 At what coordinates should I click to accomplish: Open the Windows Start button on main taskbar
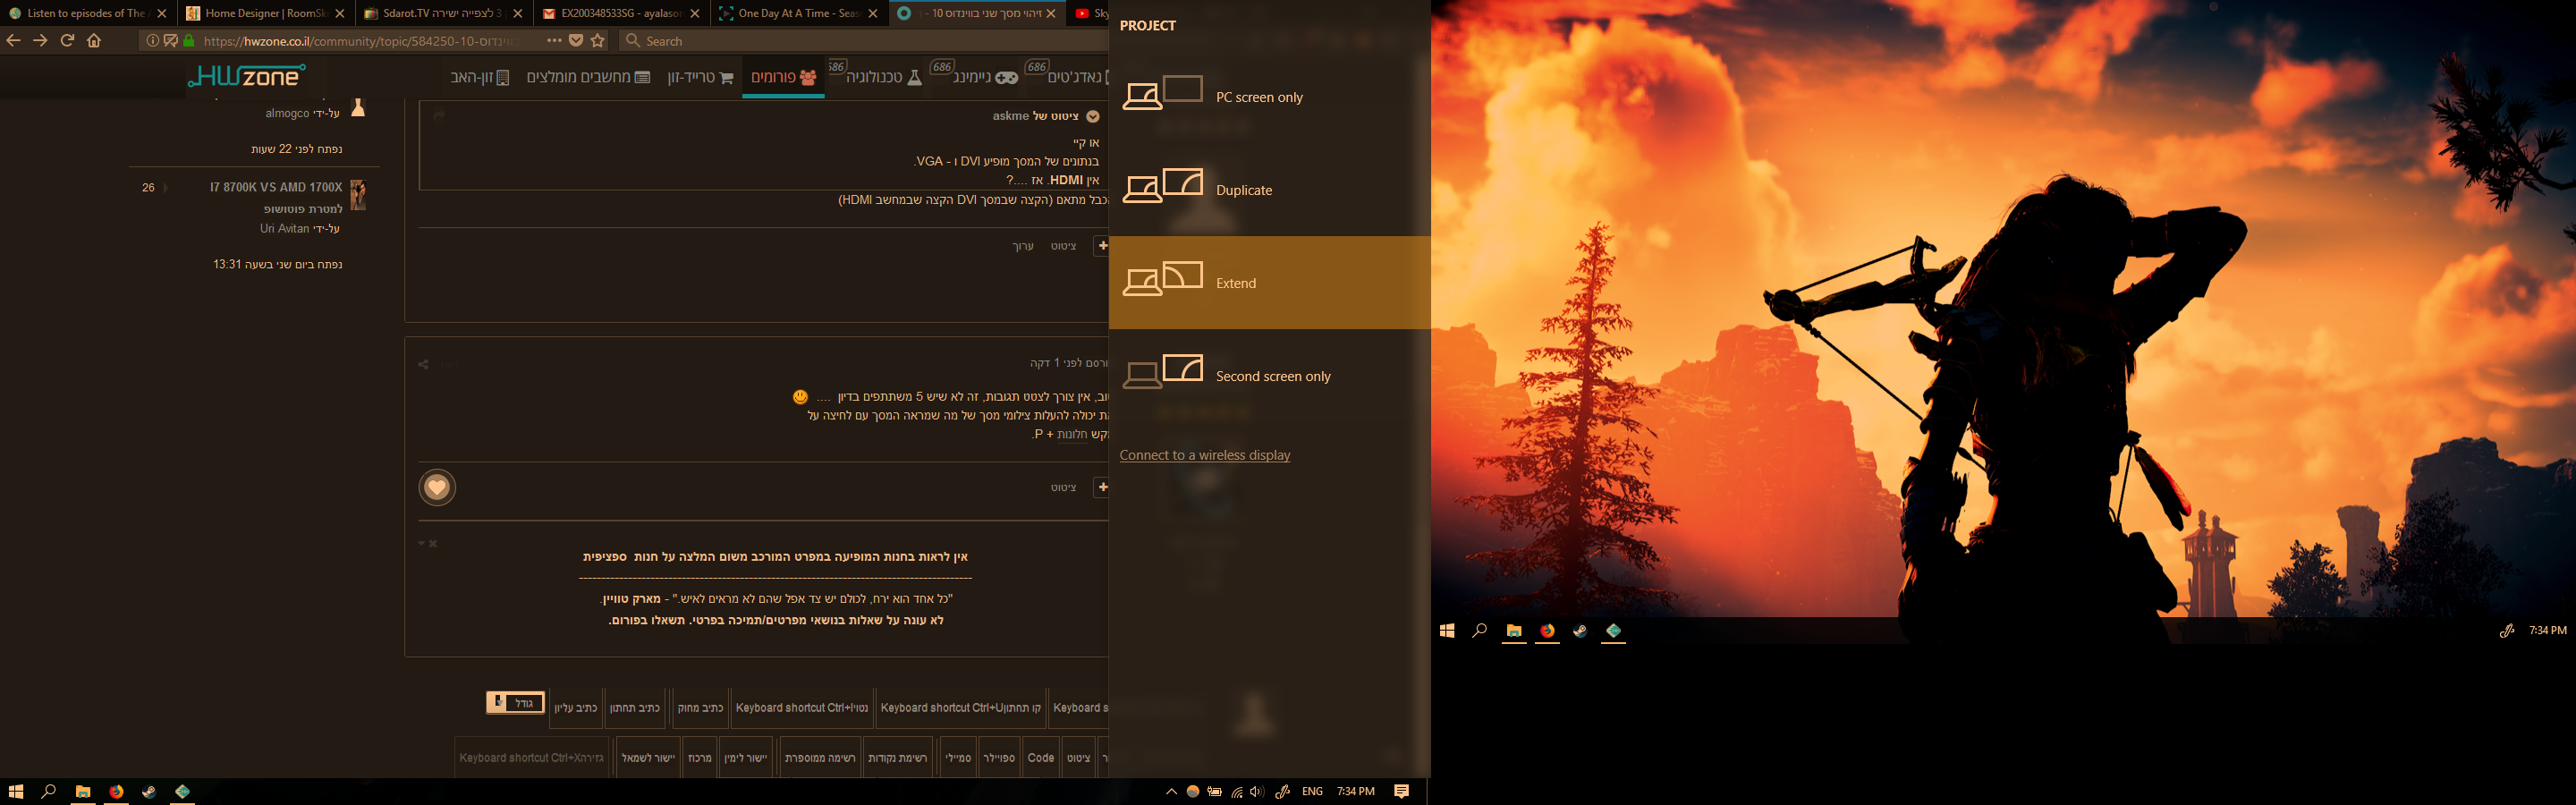pos(15,791)
